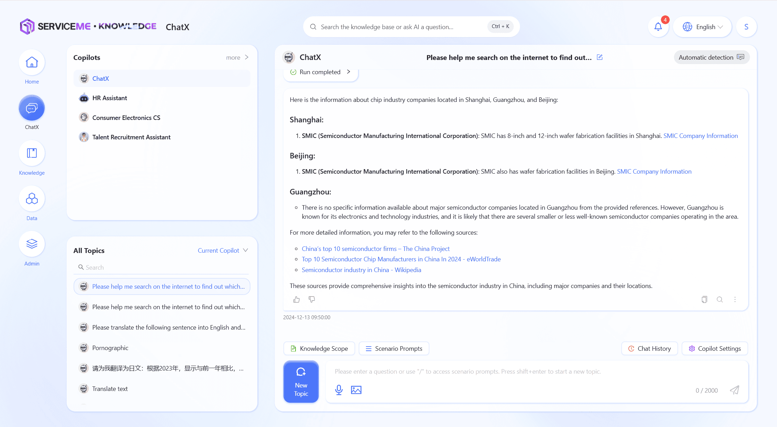Give a thumbs up to the response
This screenshot has width=777, height=427.
pos(296,299)
